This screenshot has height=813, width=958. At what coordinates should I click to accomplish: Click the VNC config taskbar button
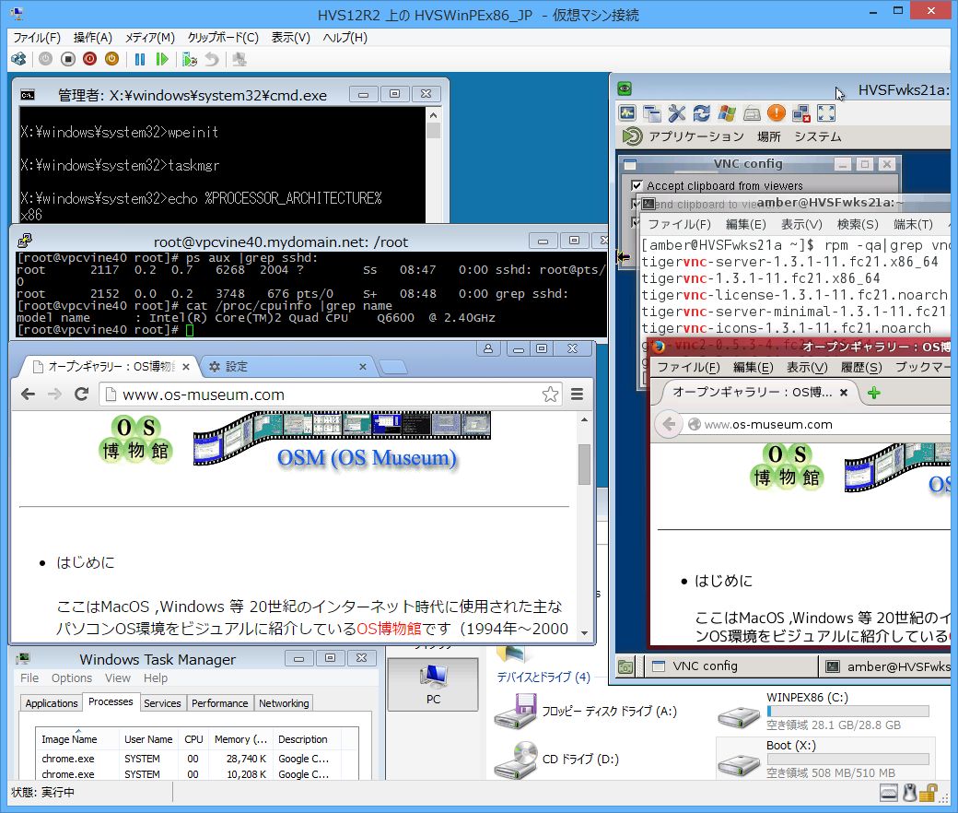730,666
